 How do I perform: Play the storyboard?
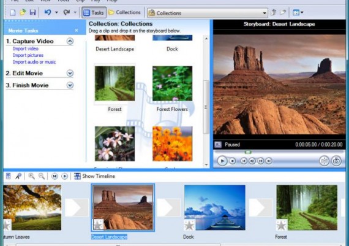pos(64,176)
